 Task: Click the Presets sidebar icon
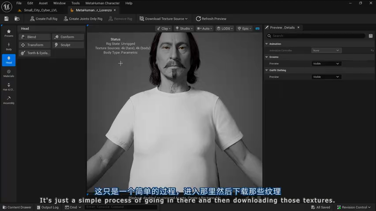(9, 33)
